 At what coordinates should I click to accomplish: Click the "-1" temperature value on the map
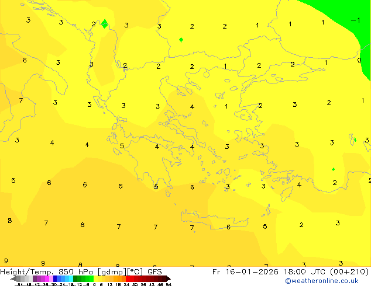(355, 20)
